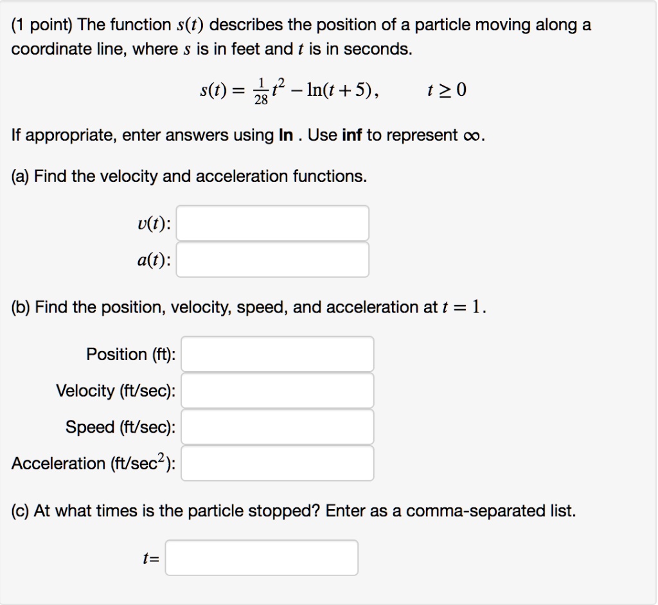Click inside the Velocity (ft/sec) field
The height and width of the screenshot is (605, 658).
point(278,390)
